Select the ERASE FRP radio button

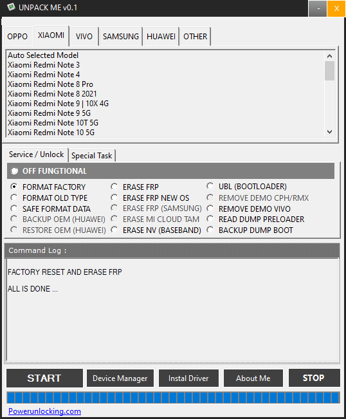tap(114, 187)
